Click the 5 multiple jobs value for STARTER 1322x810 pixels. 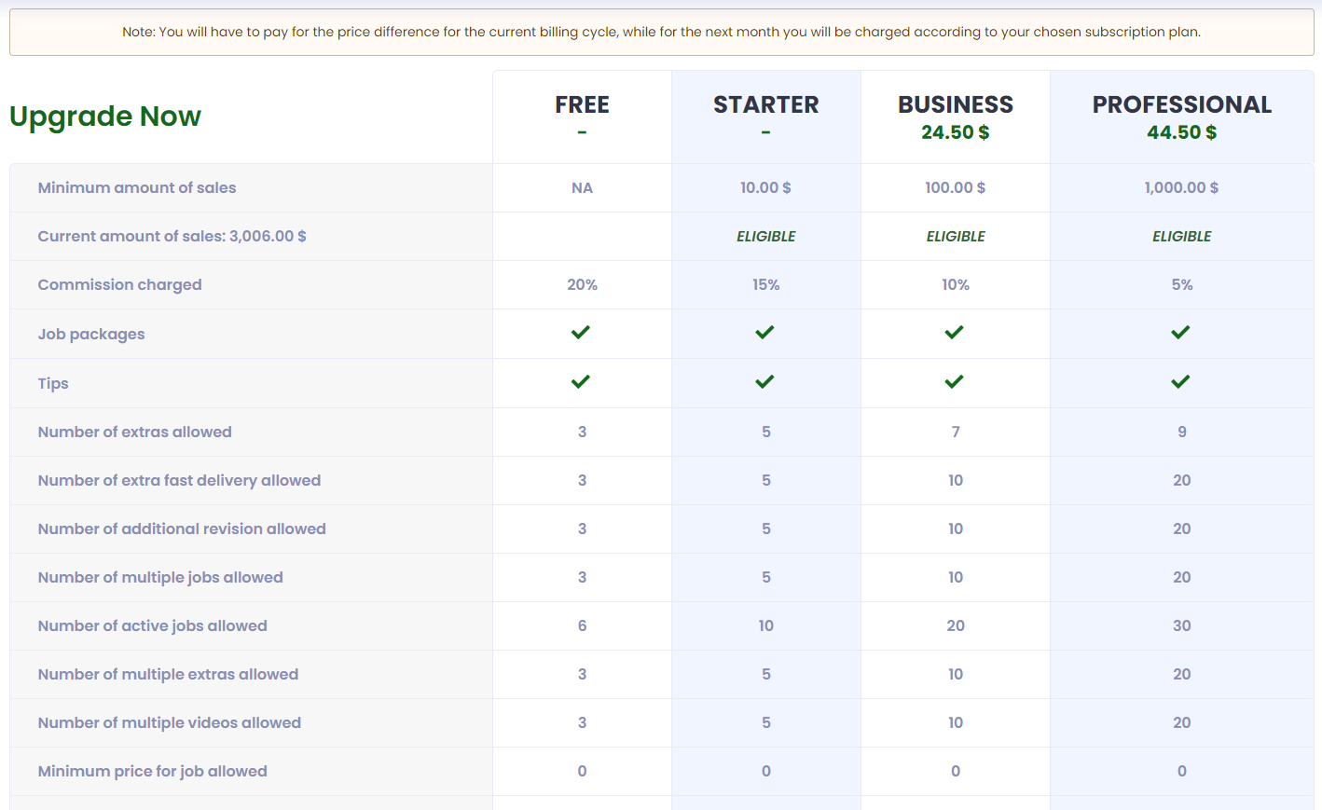pos(766,578)
